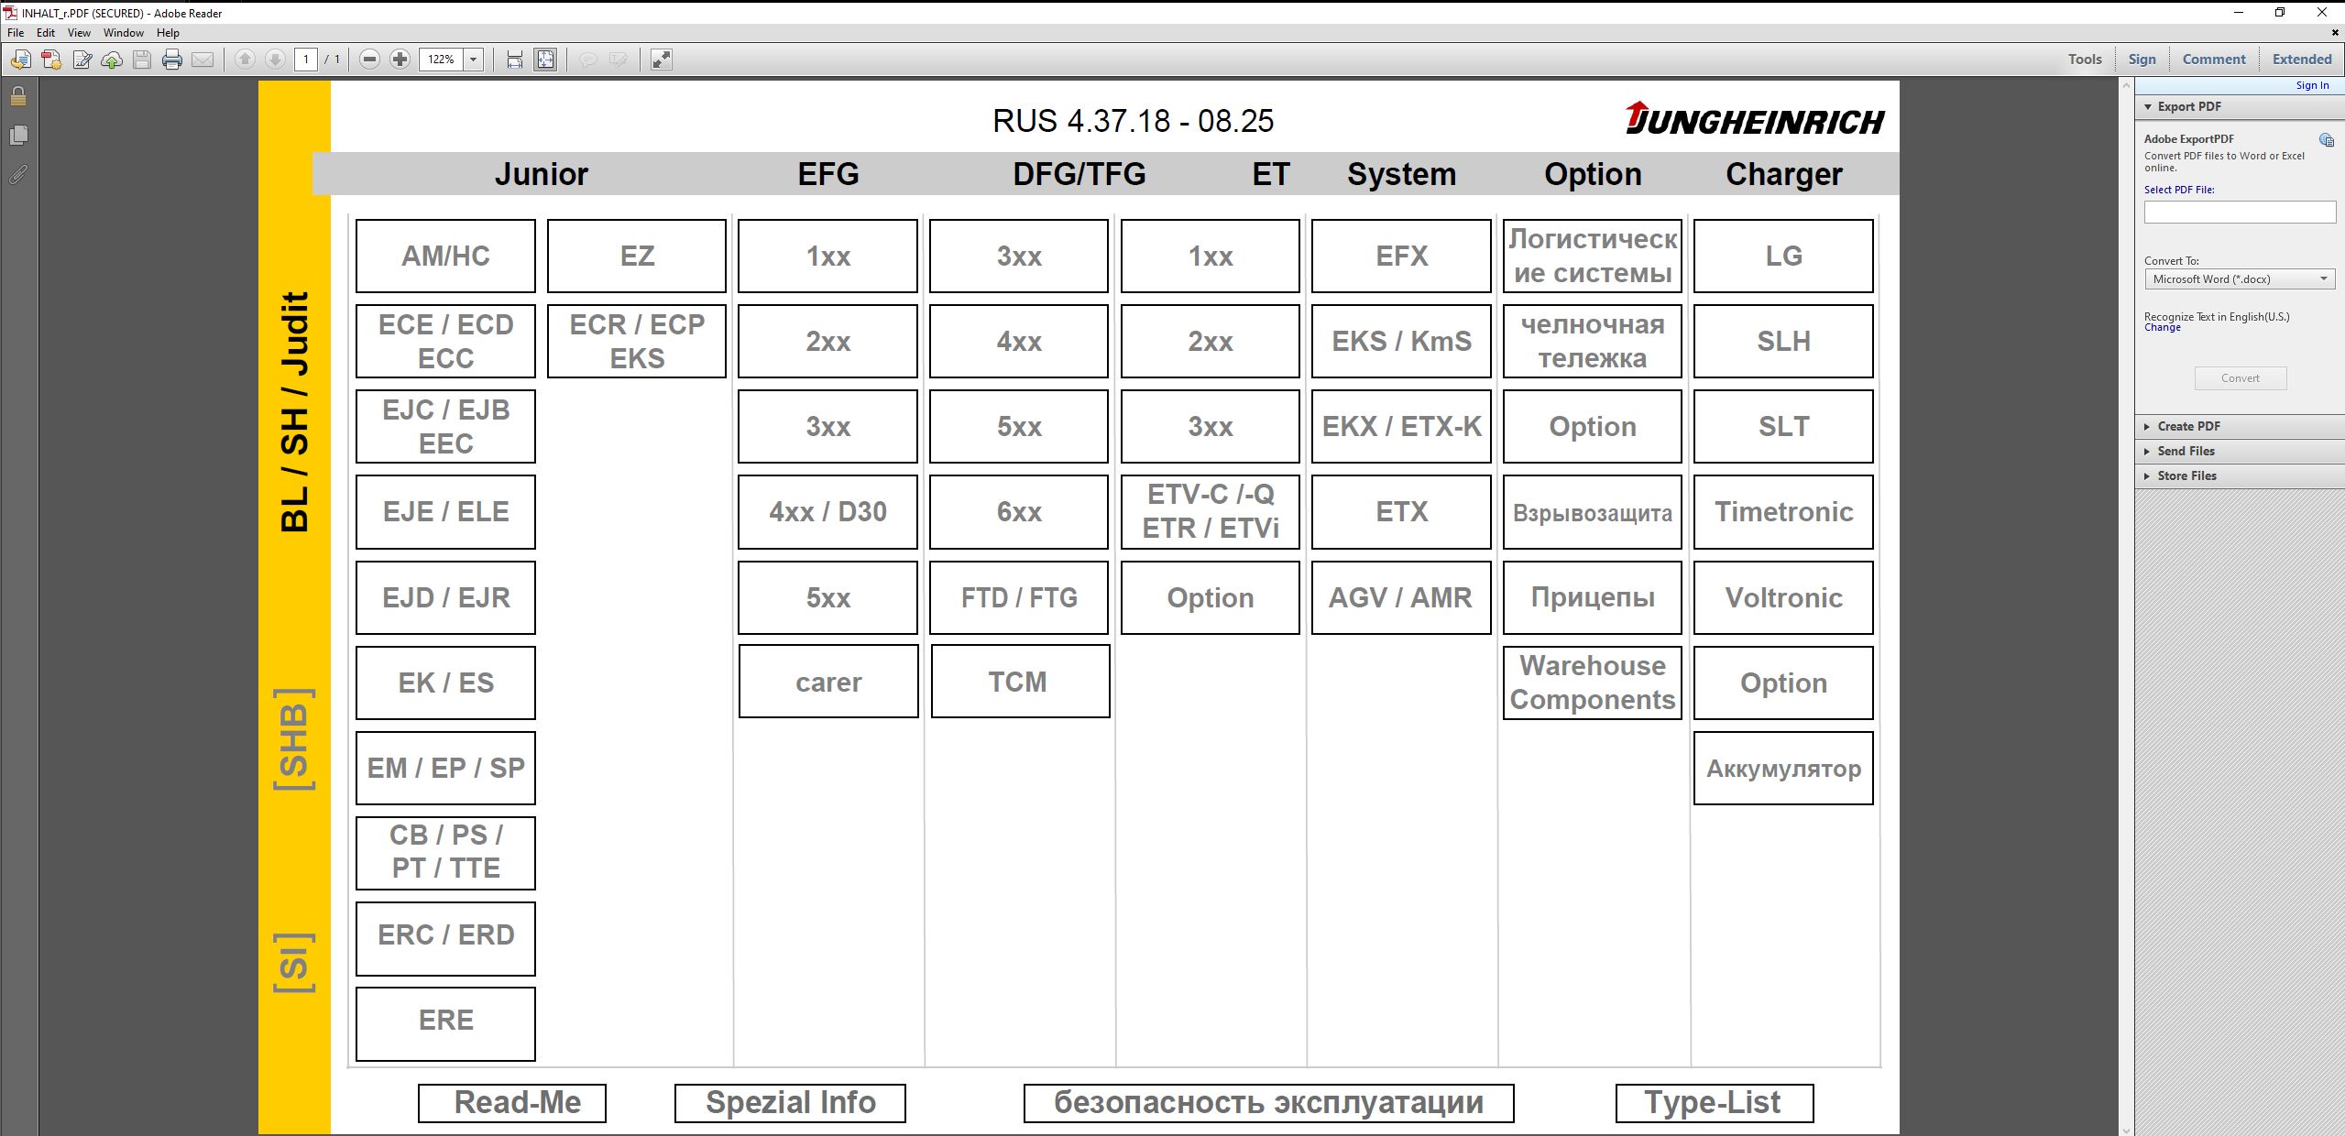Save the PDF using the disk icon
The width and height of the screenshot is (2345, 1136).
141,60
